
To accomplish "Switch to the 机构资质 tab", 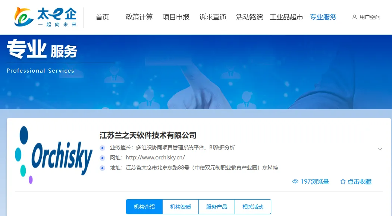I will point(181,207).
